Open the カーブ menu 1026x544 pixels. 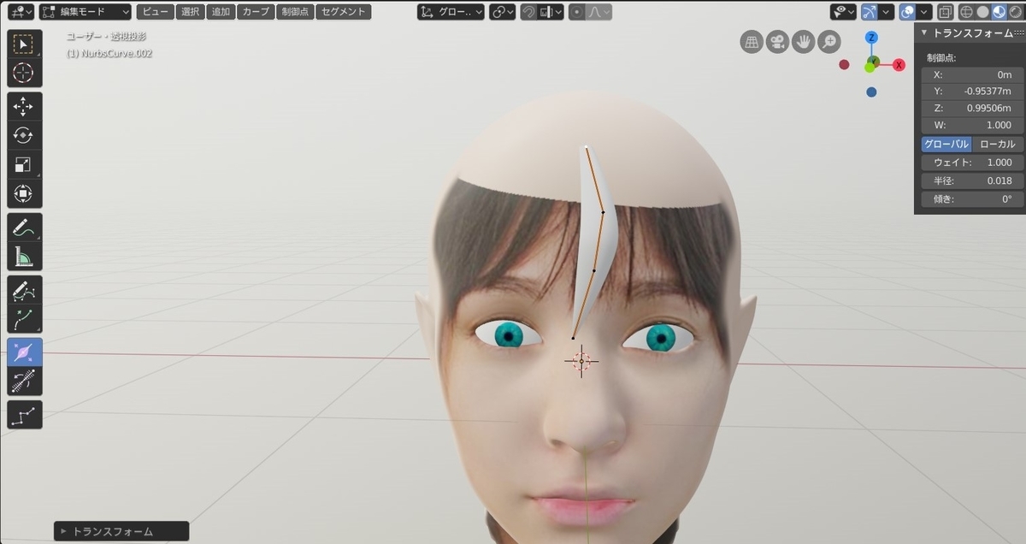255,12
